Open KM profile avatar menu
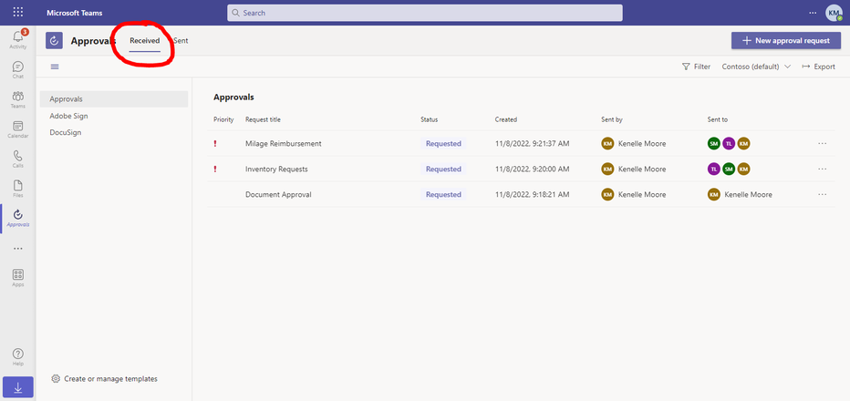Viewport: 850px width, 401px height. click(x=834, y=13)
